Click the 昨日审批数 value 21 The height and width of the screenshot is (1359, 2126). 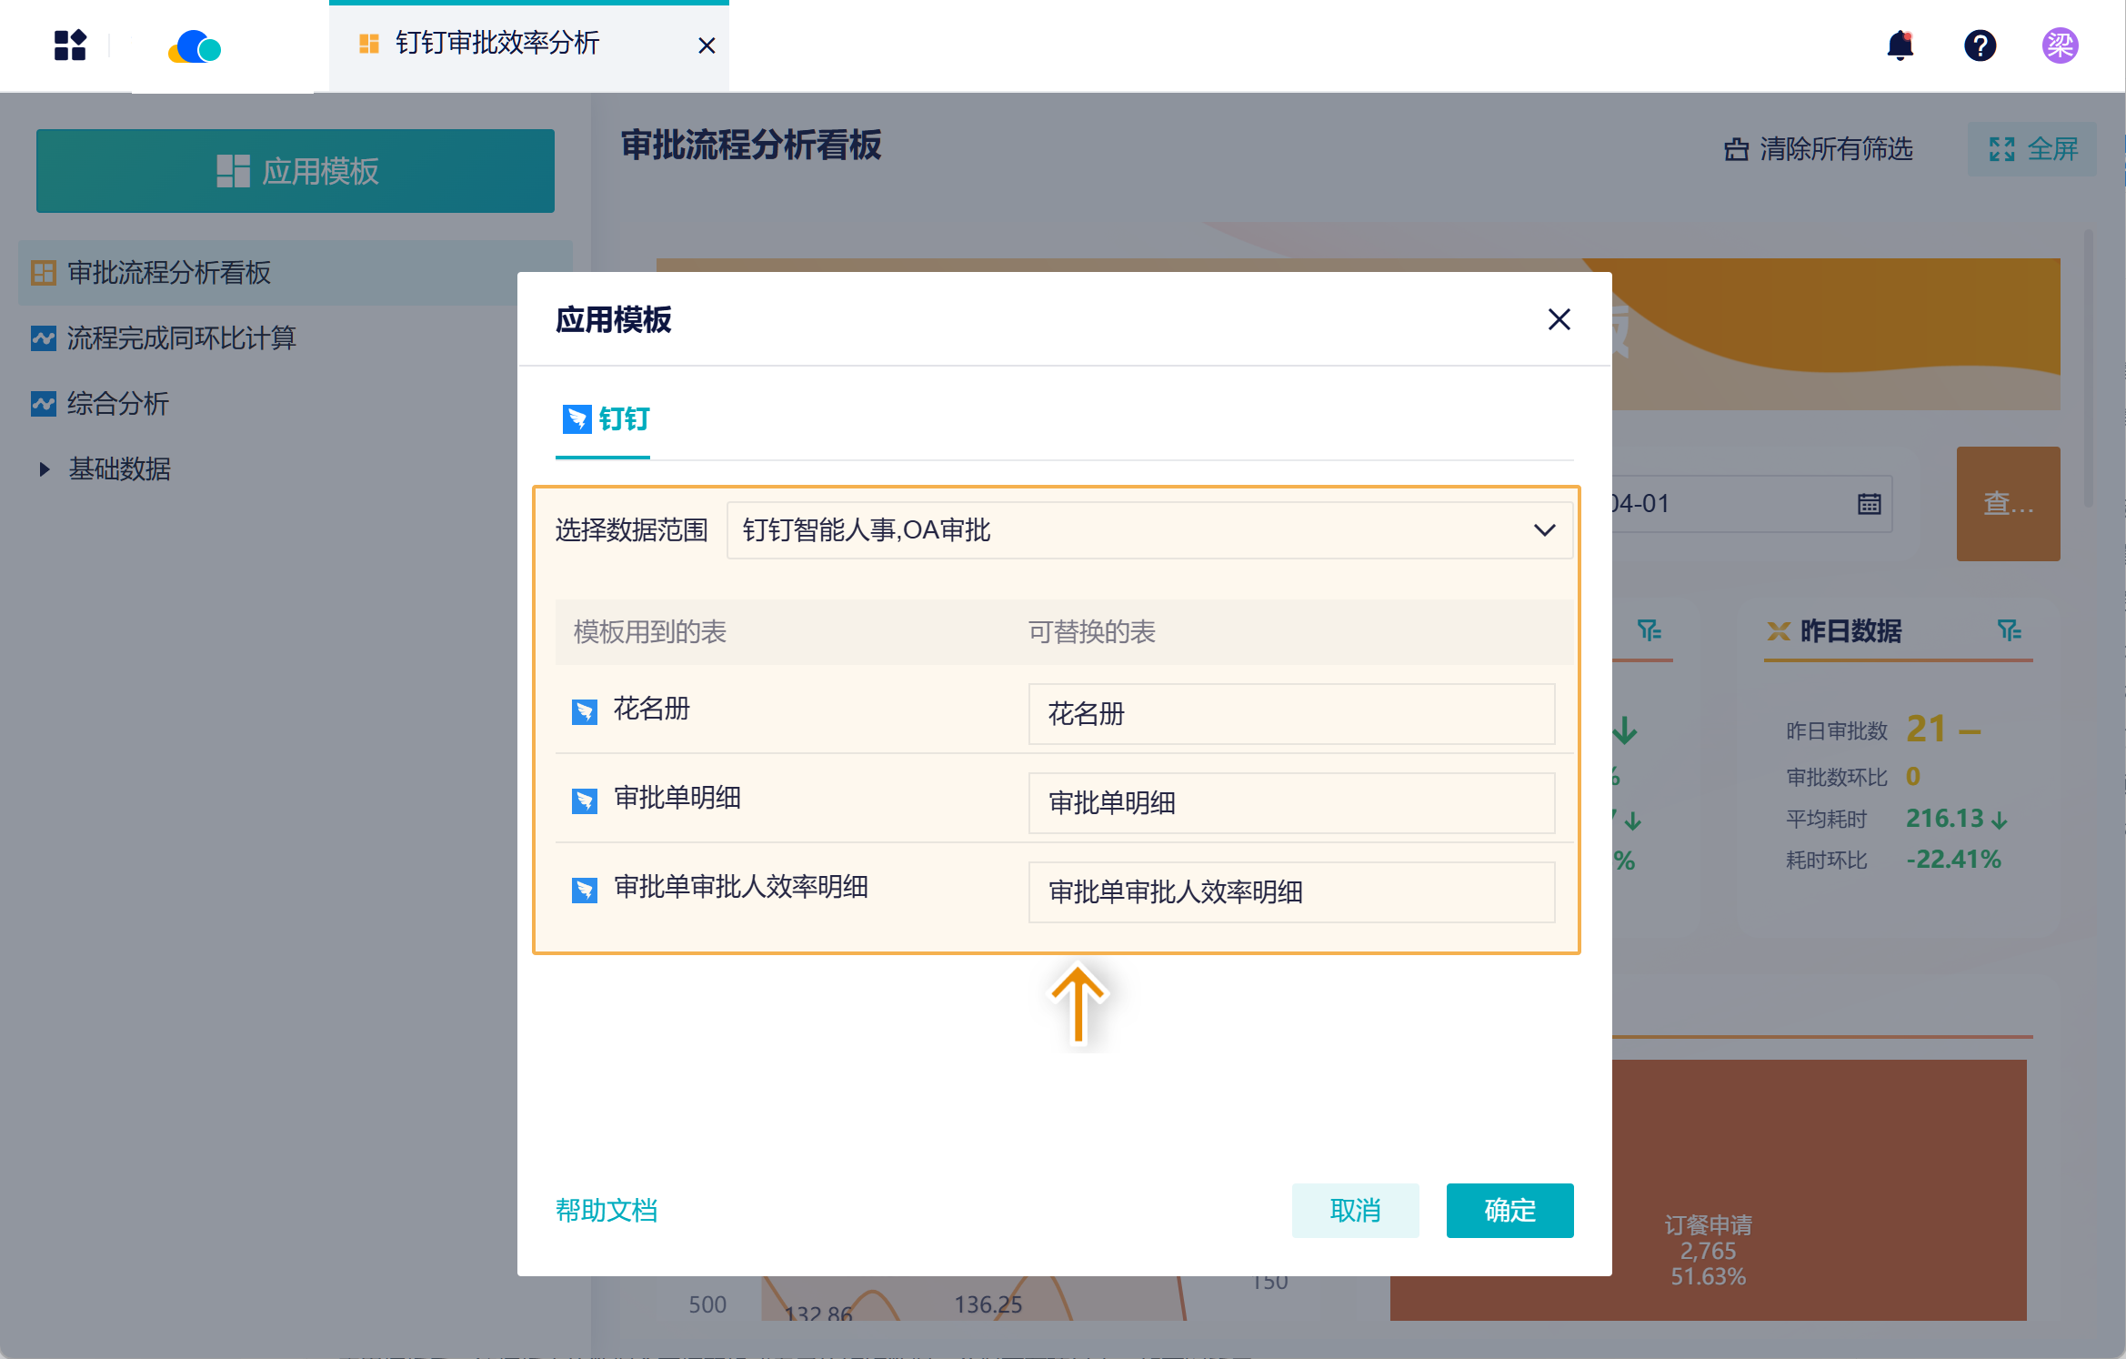click(x=1926, y=729)
